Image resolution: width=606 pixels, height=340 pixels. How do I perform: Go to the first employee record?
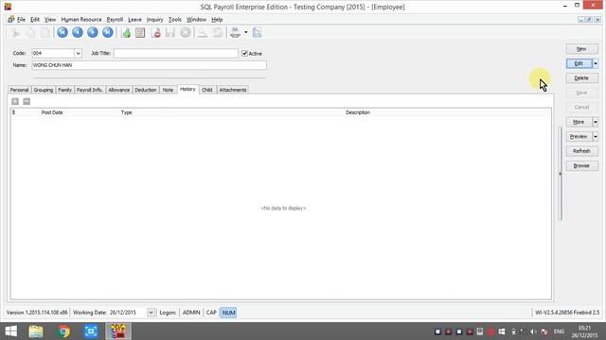(x=62, y=32)
